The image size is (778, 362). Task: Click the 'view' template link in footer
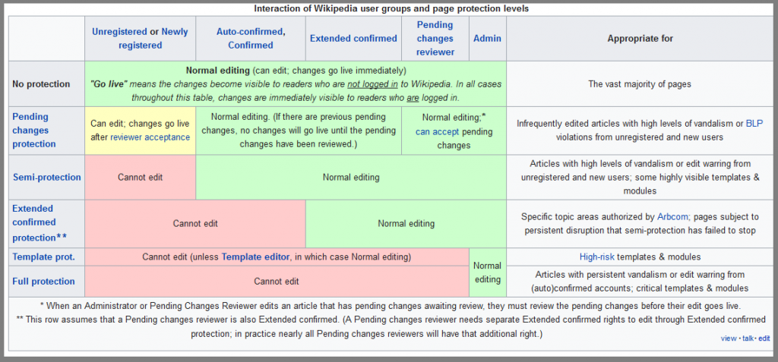728,338
